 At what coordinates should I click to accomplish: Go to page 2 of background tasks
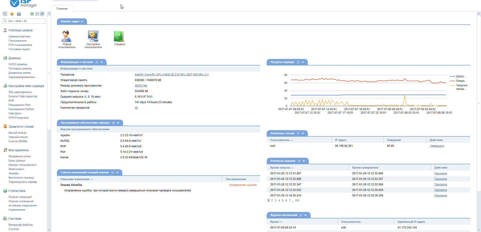(x=272, y=200)
